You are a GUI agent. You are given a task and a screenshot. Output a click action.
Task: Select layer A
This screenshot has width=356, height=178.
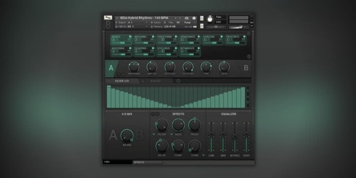coord(111,68)
